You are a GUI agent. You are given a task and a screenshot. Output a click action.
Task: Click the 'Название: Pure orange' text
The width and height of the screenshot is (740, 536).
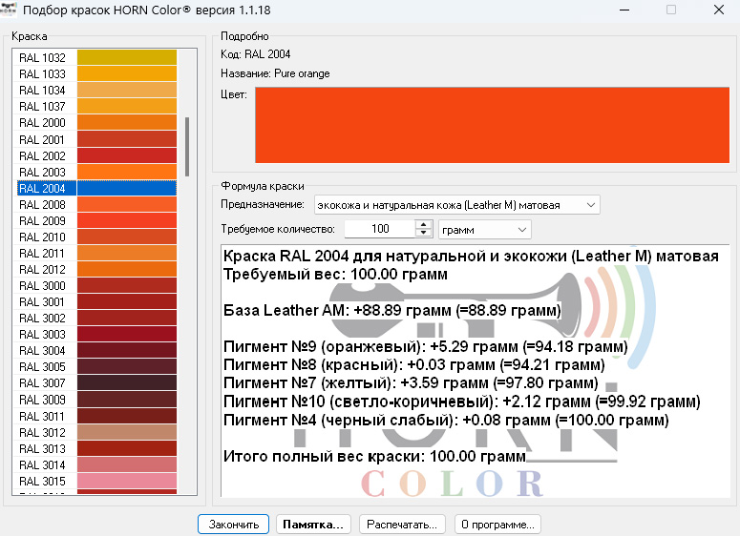(x=275, y=73)
